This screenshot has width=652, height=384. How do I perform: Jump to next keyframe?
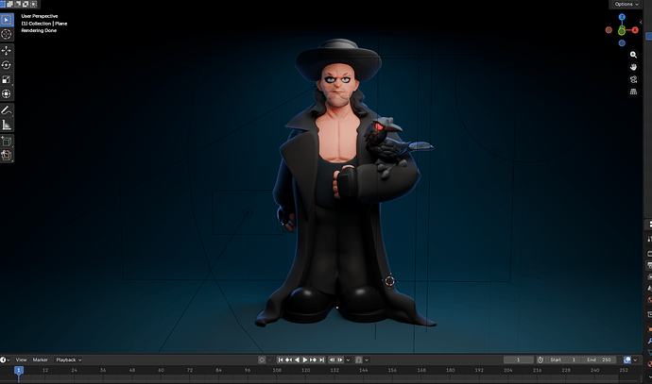point(313,359)
